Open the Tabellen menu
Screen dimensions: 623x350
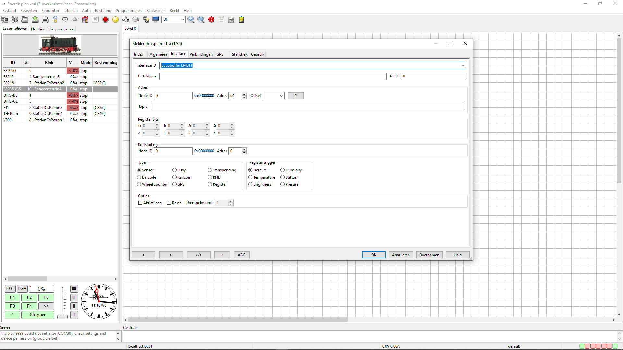pyautogui.click(x=70, y=11)
